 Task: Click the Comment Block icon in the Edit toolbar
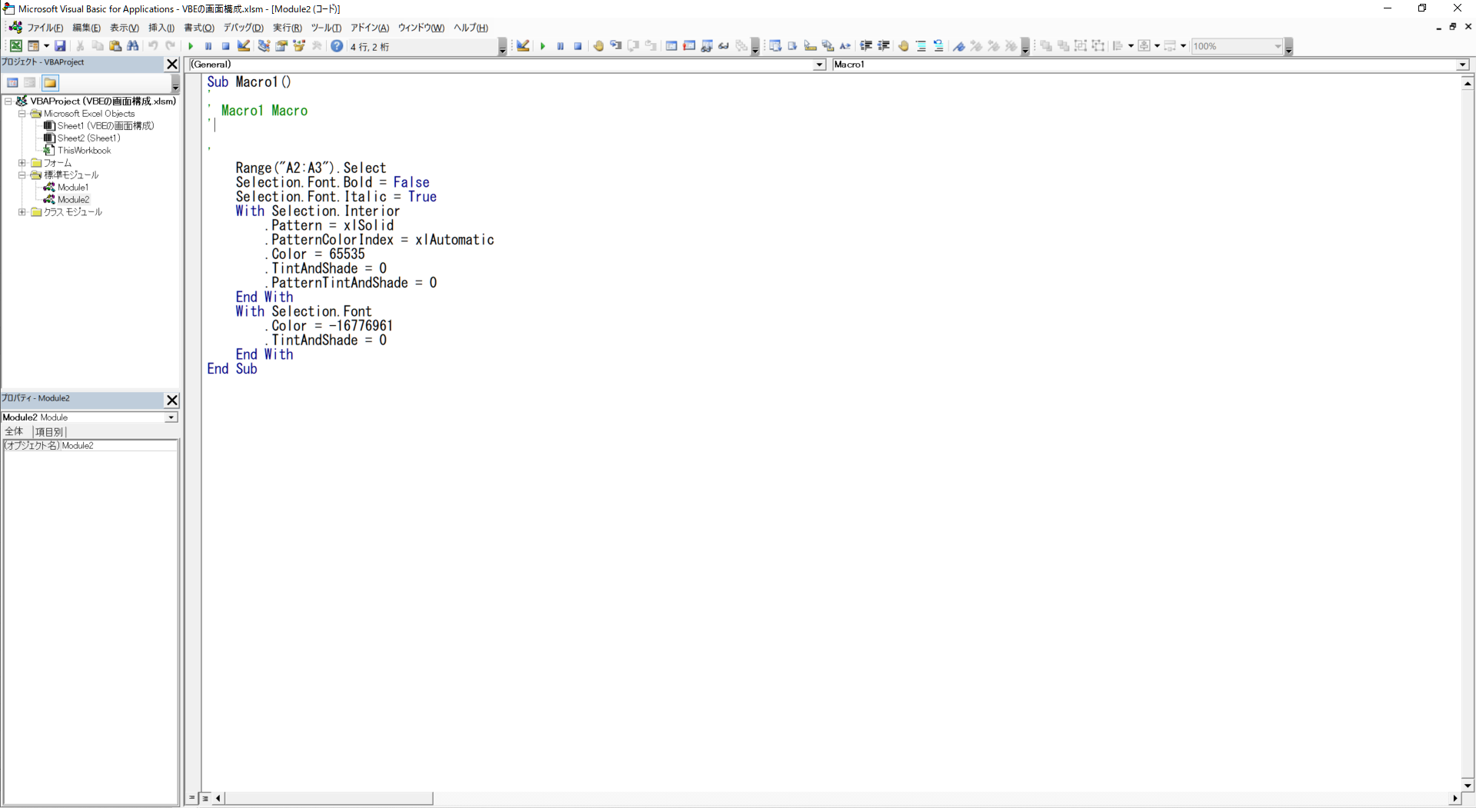coord(921,46)
